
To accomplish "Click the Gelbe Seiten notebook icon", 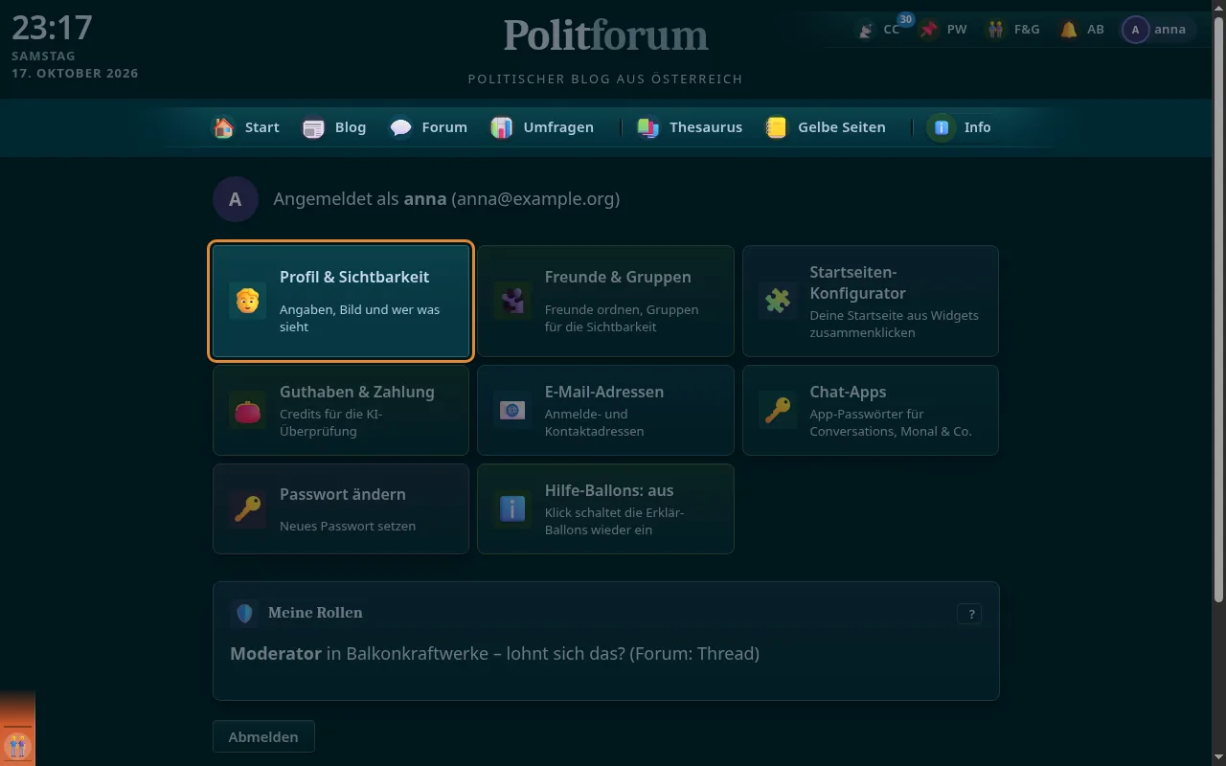I will (x=776, y=127).
